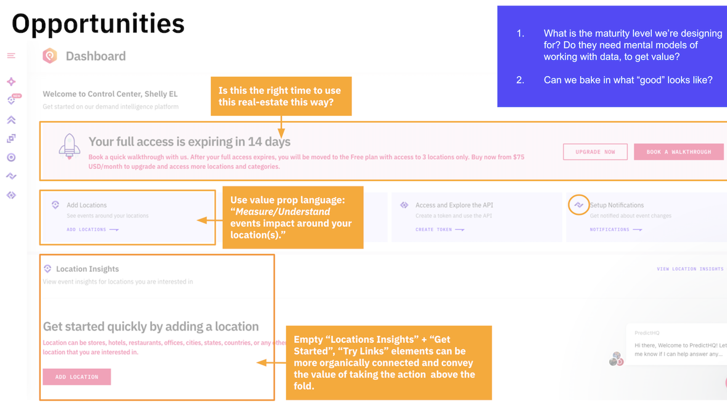Click the bottom diamond icon in the sidebar
The image size is (727, 409).
(x=11, y=195)
